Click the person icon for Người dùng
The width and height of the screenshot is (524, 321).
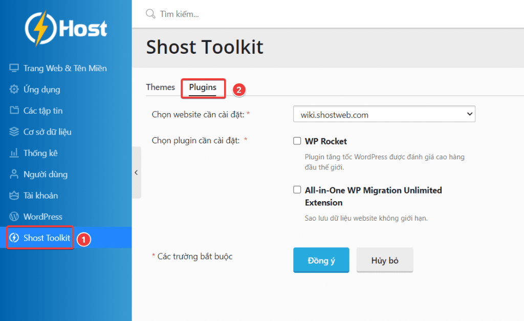(x=14, y=175)
